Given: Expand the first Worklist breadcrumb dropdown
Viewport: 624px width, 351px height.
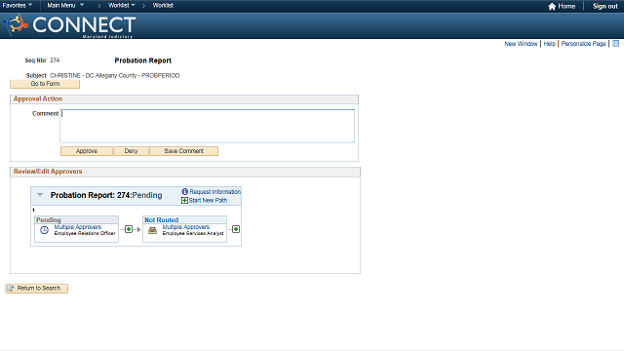Looking at the screenshot, I should 121,5.
